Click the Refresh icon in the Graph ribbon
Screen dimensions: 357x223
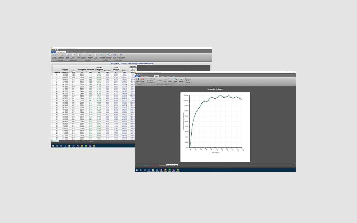click(181, 80)
